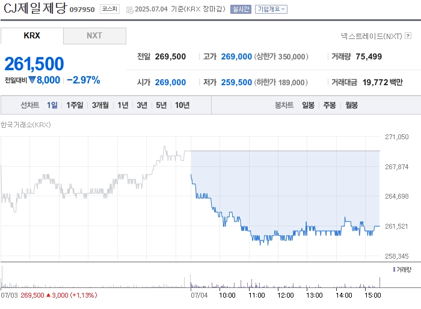Click the 상한가 350,000 text
The width and height of the screenshot is (421, 309).
point(281,56)
